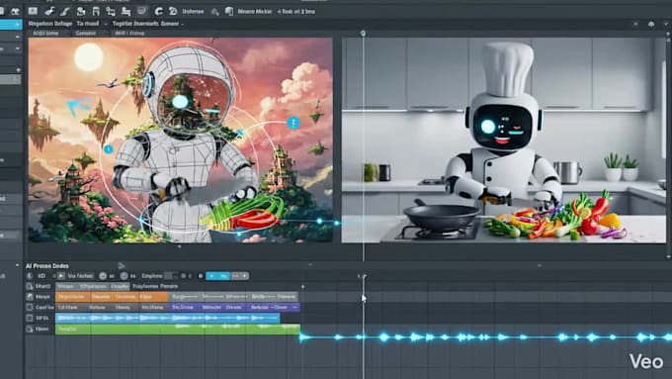Screen dimensions: 672x379
Task: Click the gray half of the timeline toggle
Action: point(239,276)
